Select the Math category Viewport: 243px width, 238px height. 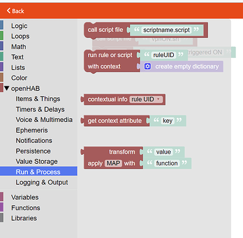pos(18,46)
